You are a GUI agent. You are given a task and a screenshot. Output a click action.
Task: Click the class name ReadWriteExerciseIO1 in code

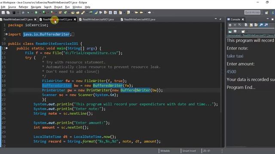57,44
